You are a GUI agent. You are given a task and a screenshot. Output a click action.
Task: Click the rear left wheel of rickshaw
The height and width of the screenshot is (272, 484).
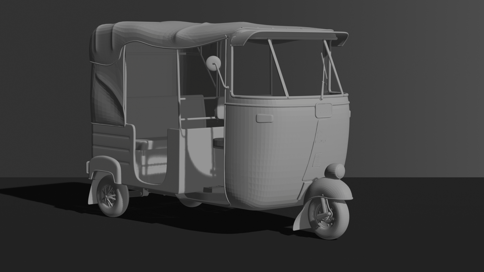click(113, 196)
